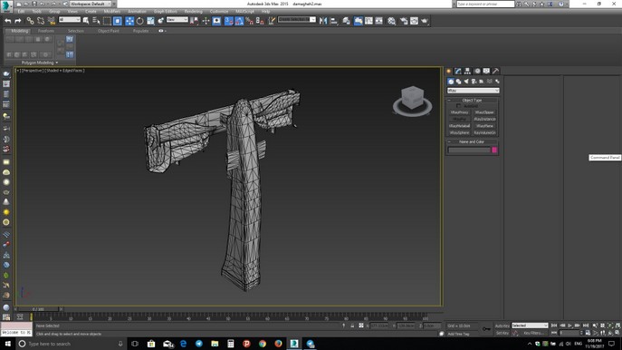Open the key mode Selected dropdown
Screen dimensions: 622x350
pyautogui.click(x=530, y=326)
